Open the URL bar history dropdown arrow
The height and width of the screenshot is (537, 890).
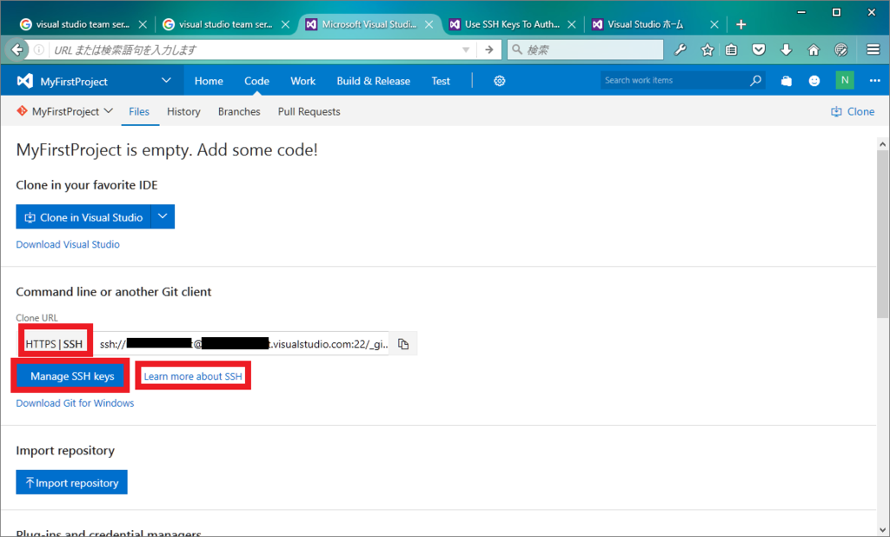[466, 50]
